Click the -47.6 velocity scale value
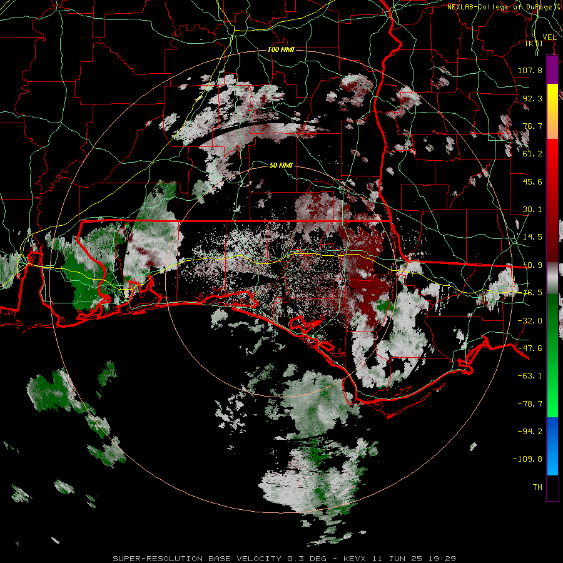This screenshot has height=563, width=563. click(x=530, y=348)
